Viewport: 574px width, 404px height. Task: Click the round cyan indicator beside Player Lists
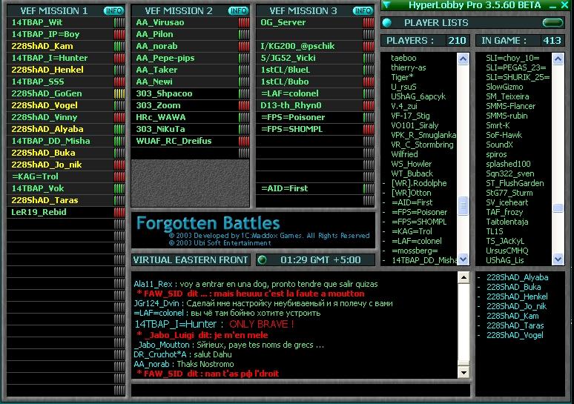[x=387, y=23]
